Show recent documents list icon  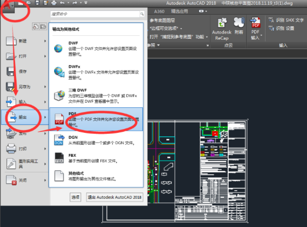point(36,27)
